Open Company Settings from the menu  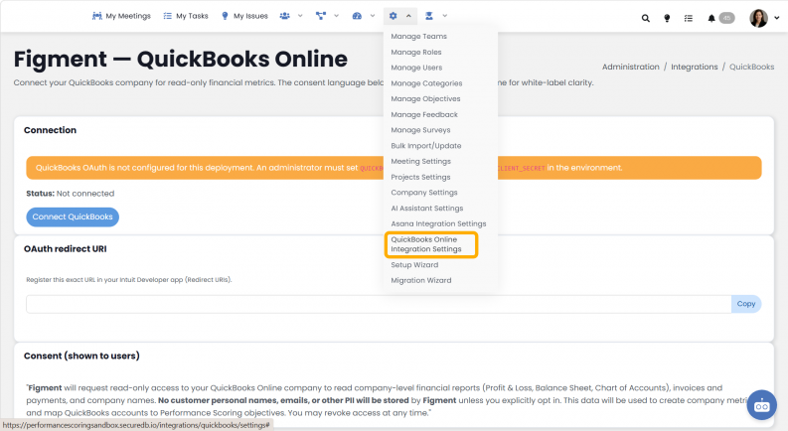[x=424, y=193]
